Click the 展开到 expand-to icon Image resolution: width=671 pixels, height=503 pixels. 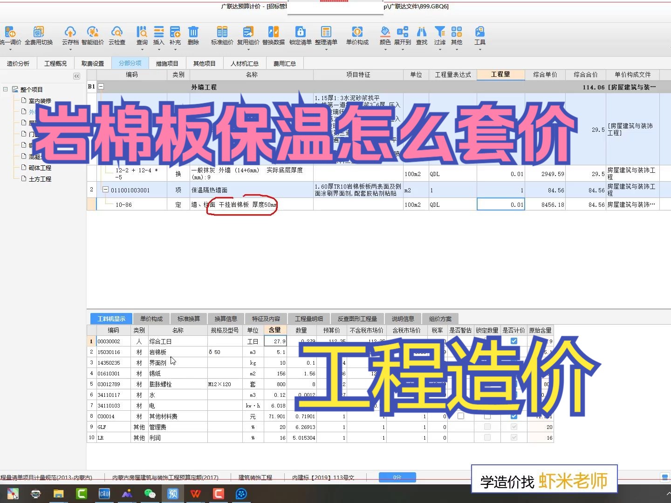(x=403, y=32)
